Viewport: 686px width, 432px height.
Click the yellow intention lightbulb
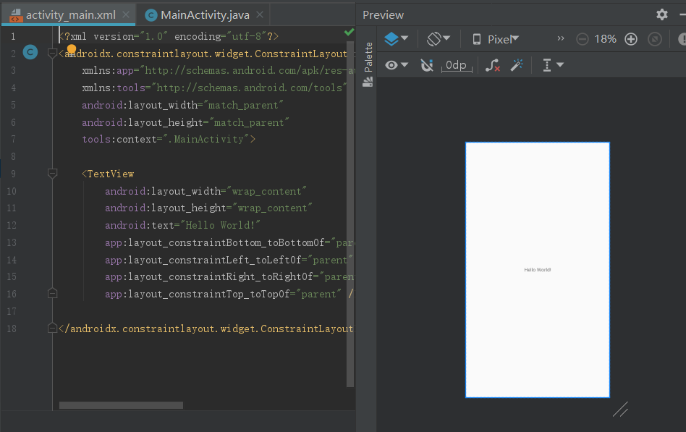click(72, 49)
